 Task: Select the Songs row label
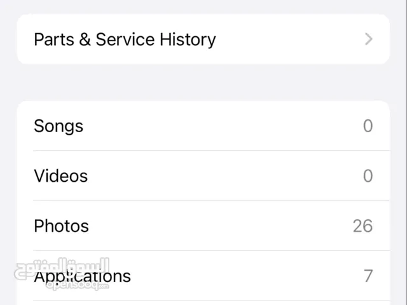tap(59, 126)
